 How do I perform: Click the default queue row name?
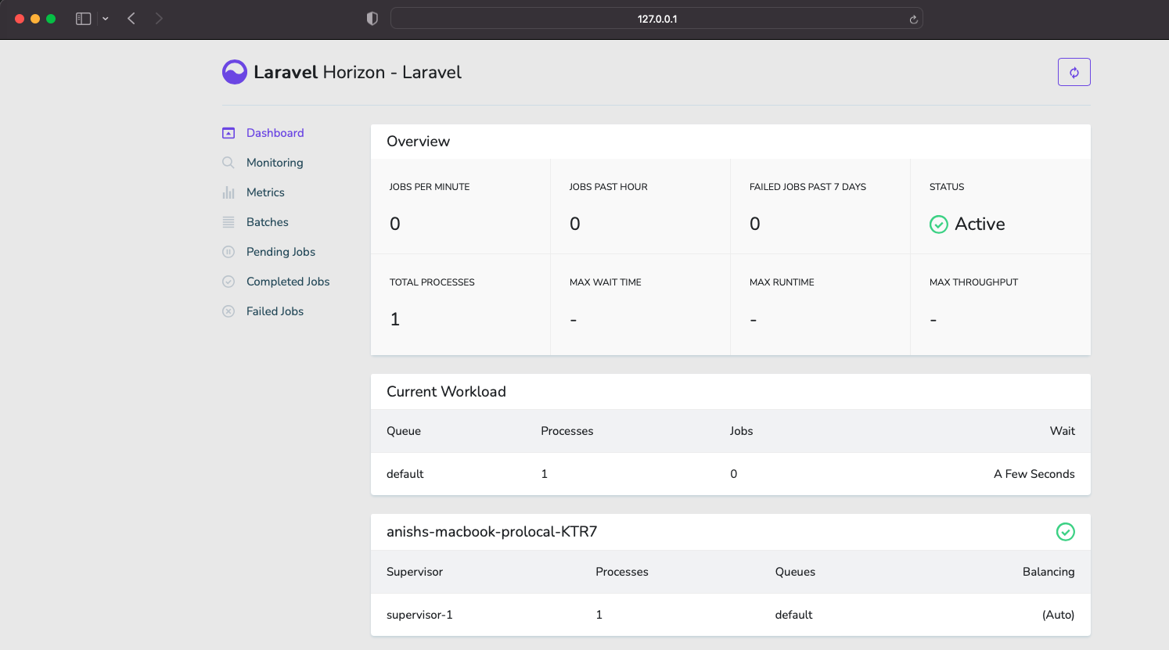point(405,474)
